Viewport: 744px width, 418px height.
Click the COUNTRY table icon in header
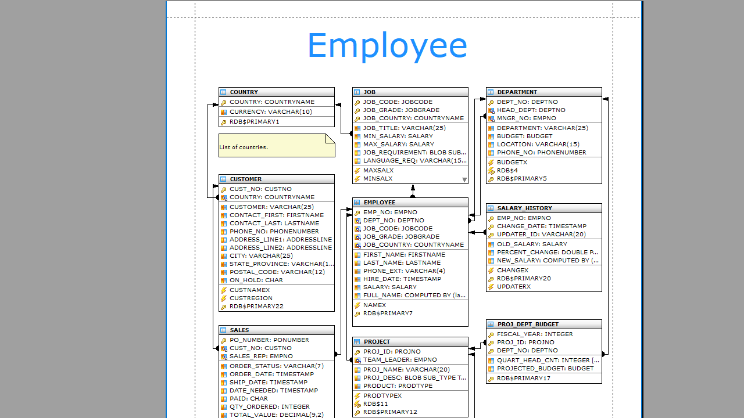[x=223, y=92]
